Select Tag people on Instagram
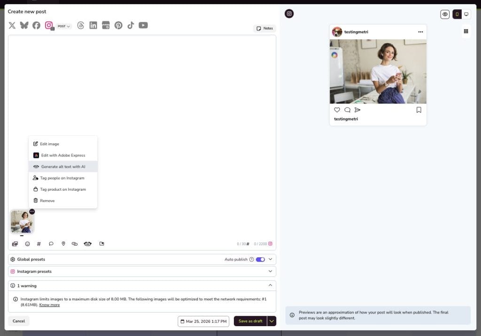The width and height of the screenshot is (481, 336). pyautogui.click(x=62, y=178)
